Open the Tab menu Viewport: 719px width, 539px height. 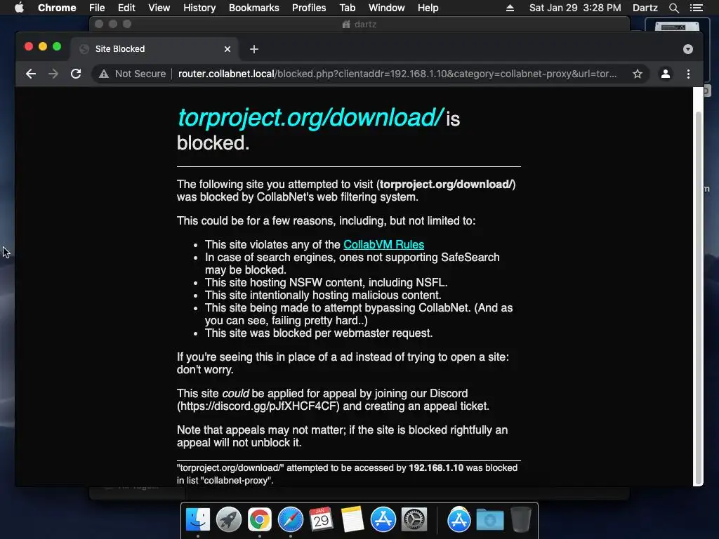pos(347,8)
